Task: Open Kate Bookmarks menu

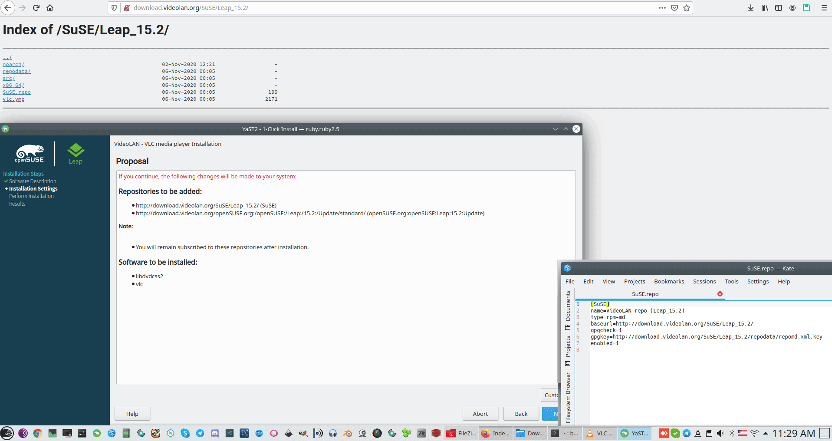Action: coord(669,281)
